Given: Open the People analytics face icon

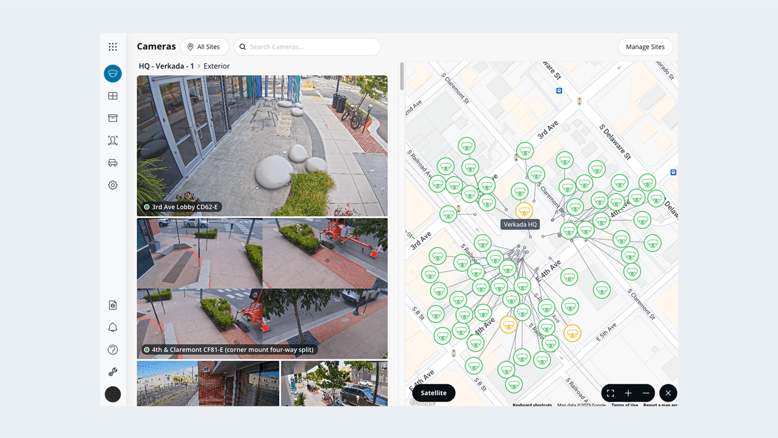Looking at the screenshot, I should click(x=113, y=140).
